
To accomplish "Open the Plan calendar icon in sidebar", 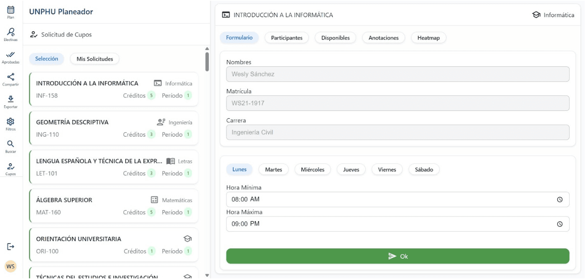I will coord(10,10).
